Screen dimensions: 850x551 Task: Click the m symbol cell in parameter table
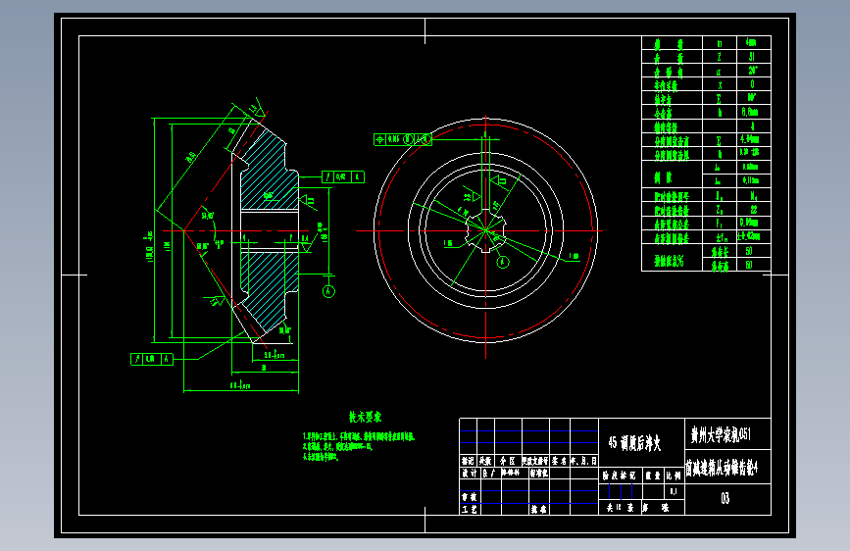point(720,43)
